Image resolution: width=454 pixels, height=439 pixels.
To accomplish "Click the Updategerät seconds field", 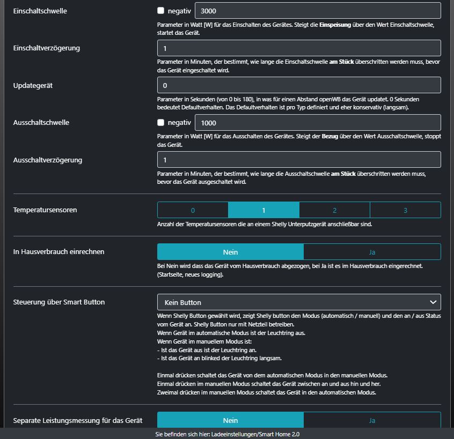I will (x=298, y=85).
